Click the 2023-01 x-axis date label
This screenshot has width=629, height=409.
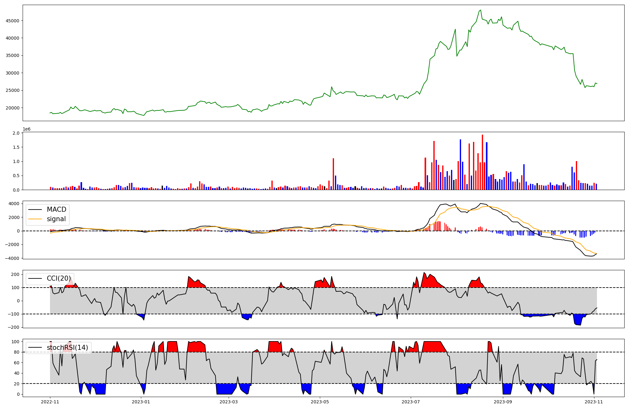coord(141,402)
